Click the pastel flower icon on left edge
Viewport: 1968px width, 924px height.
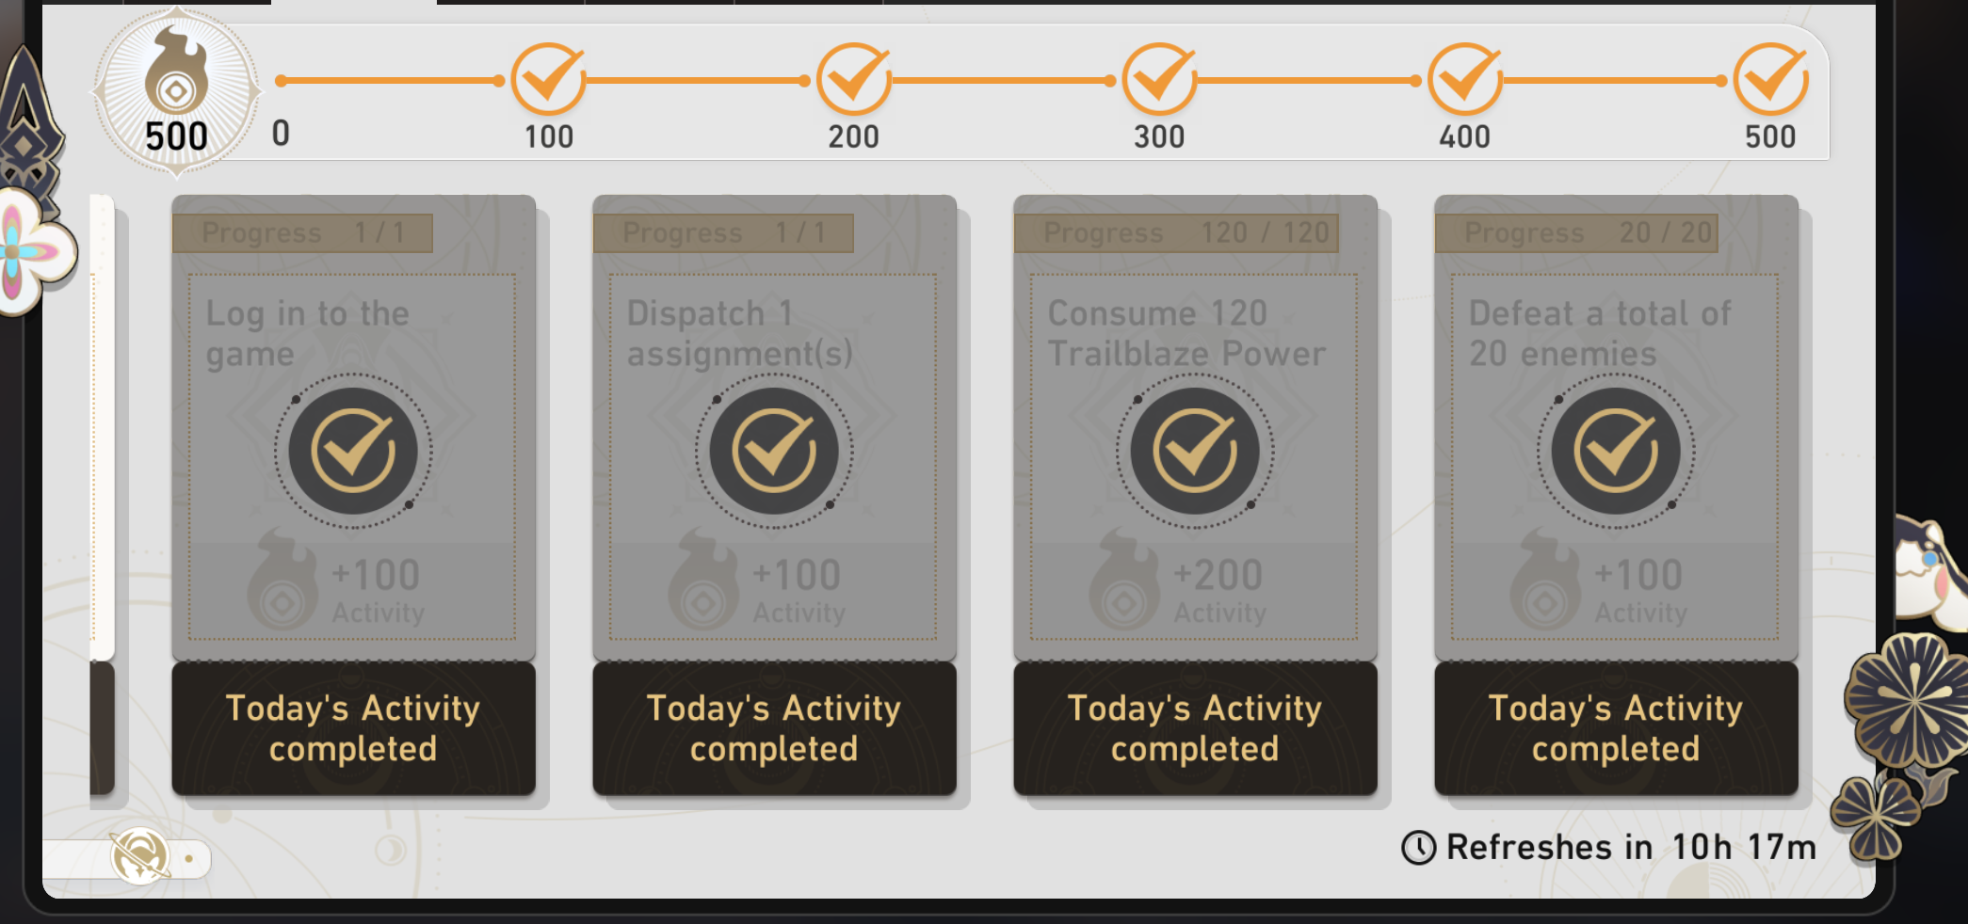pos(28,252)
